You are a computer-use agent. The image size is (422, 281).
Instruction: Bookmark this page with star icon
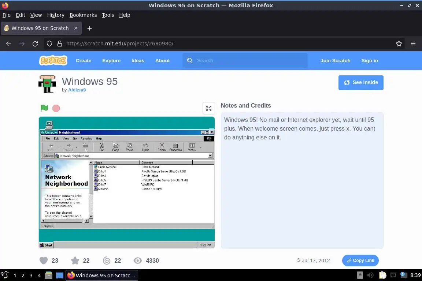pyautogui.click(x=399, y=44)
